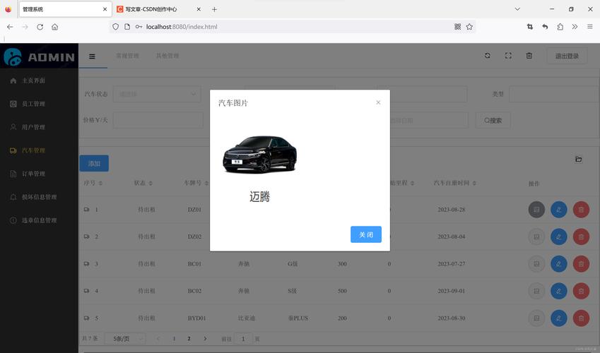View picture icon for row DZ01
The image size is (600, 353).
click(x=536, y=210)
